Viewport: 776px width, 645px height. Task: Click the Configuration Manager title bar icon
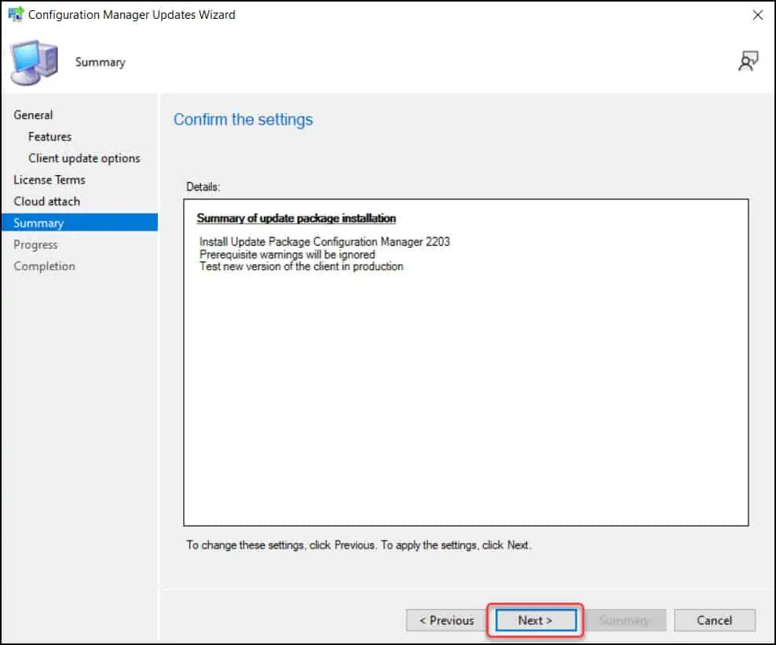pyautogui.click(x=16, y=14)
